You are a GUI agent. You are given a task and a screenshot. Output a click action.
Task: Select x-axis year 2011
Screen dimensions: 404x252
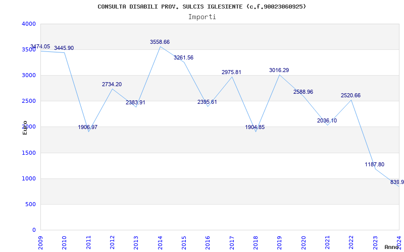click(x=88, y=243)
